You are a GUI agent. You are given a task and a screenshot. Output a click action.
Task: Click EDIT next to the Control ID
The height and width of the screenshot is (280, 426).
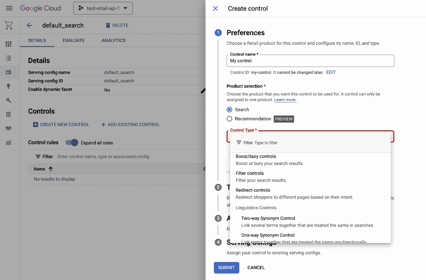(331, 73)
